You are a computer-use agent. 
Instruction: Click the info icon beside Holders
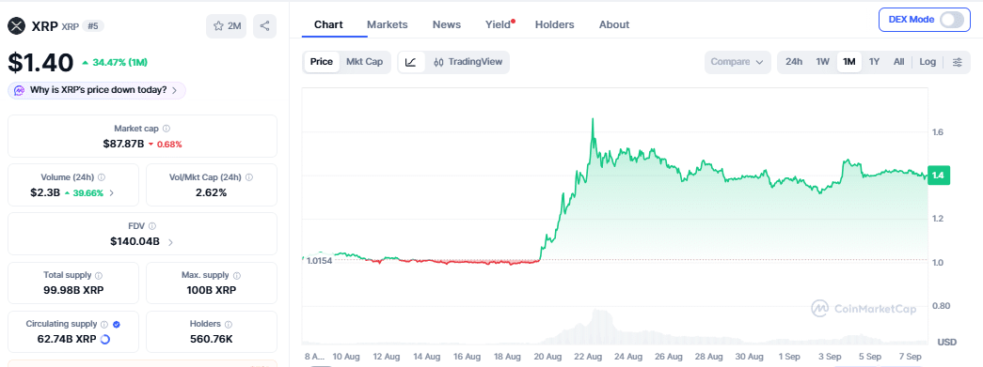pyautogui.click(x=229, y=324)
